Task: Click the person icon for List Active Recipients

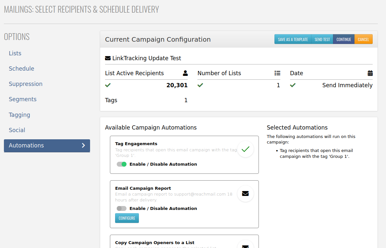Action: pos(185,73)
